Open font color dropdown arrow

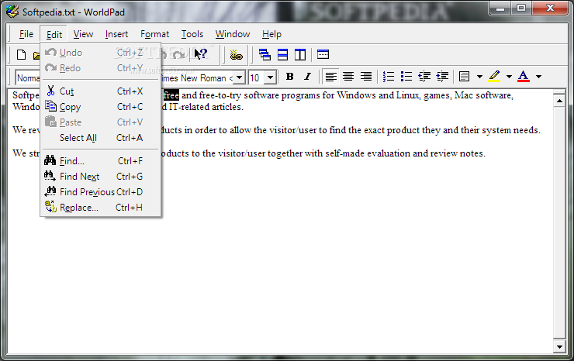[538, 77]
